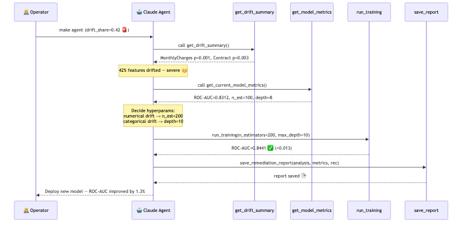Click the bottom save_report participant box

(426, 210)
